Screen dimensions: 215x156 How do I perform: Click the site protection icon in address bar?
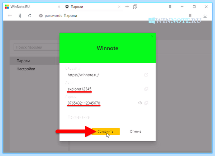coord(41,16)
